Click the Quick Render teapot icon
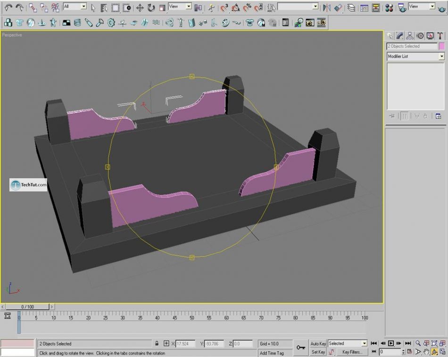 442,8
